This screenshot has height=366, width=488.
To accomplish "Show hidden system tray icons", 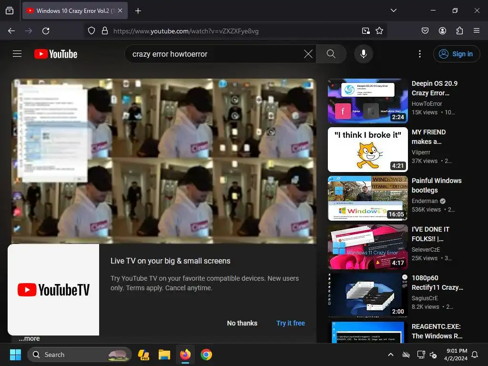I will (391, 355).
